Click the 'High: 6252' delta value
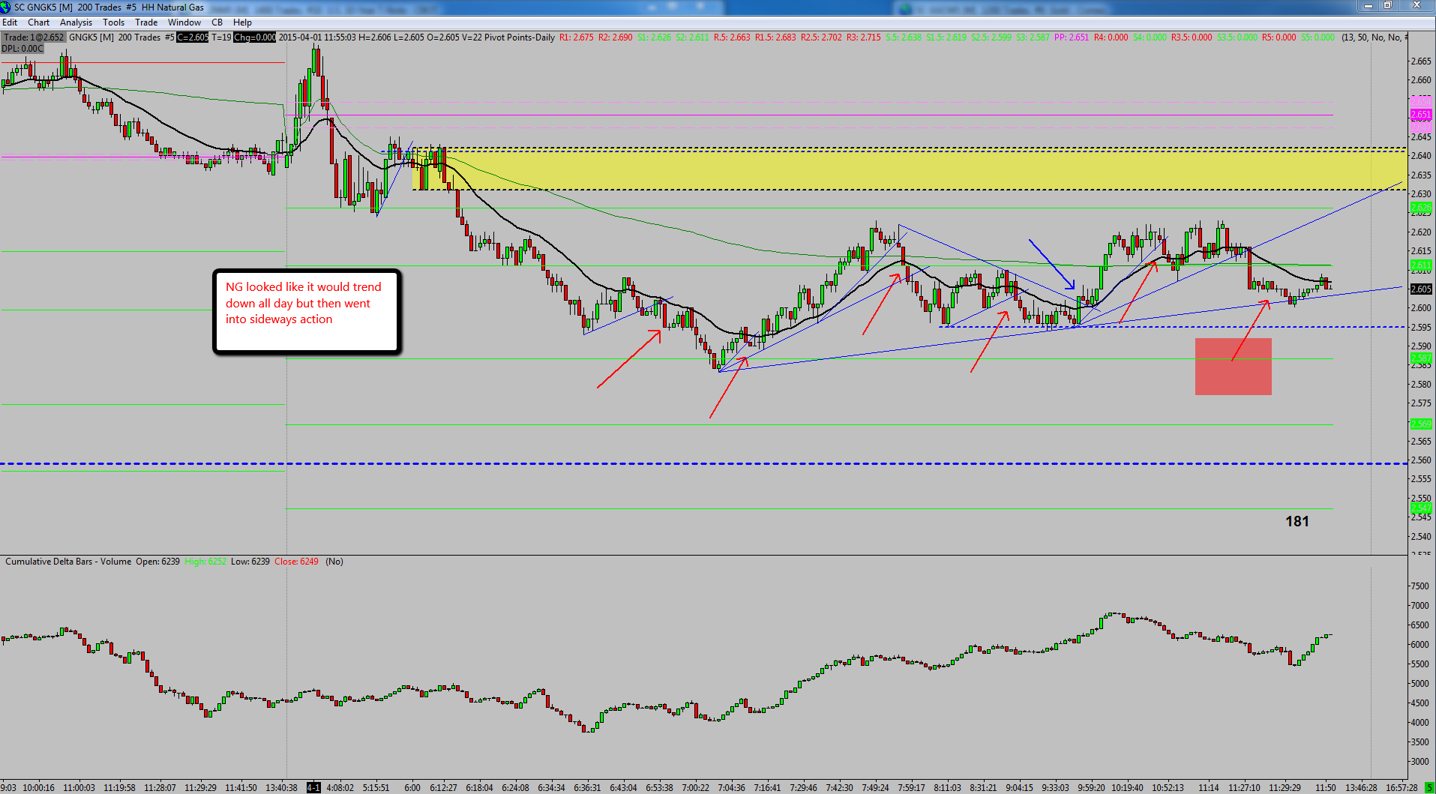 point(205,562)
